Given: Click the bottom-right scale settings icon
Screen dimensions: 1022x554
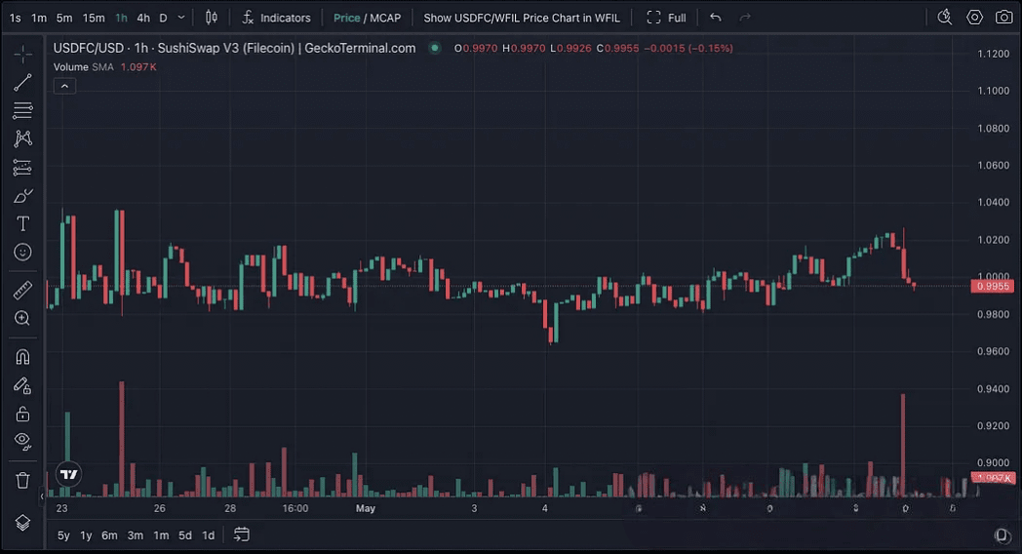Looking at the screenshot, I should (1002, 535).
